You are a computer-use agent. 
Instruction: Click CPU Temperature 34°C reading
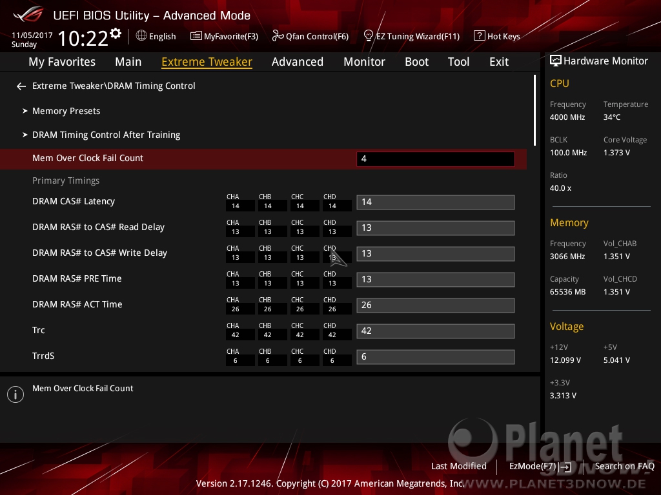pyautogui.click(x=612, y=117)
